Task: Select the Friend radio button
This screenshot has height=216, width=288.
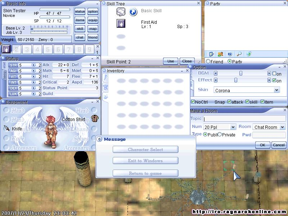Action: 208,61
